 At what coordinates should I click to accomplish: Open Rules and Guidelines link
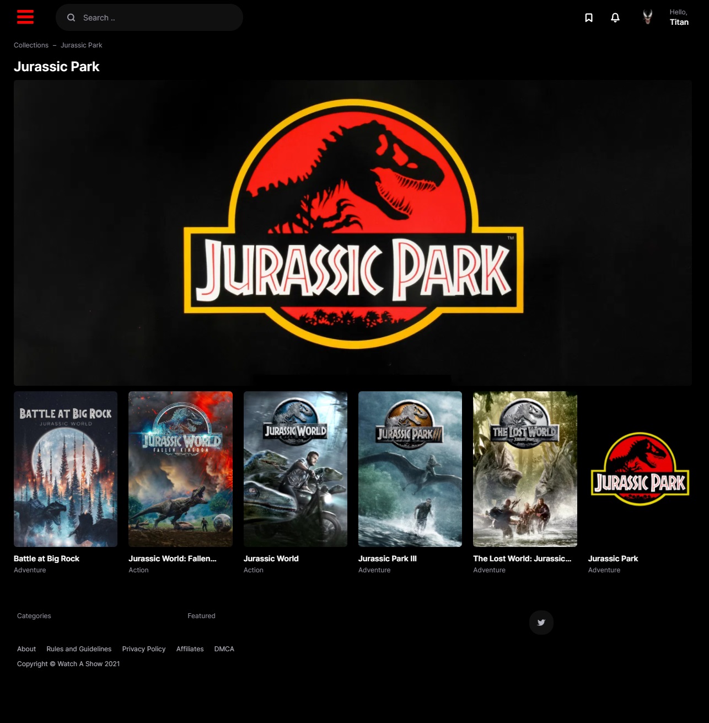pos(79,649)
